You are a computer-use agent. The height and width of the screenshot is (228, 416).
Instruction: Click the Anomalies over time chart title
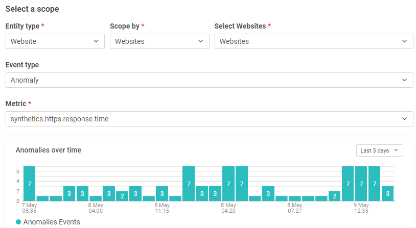(x=49, y=150)
